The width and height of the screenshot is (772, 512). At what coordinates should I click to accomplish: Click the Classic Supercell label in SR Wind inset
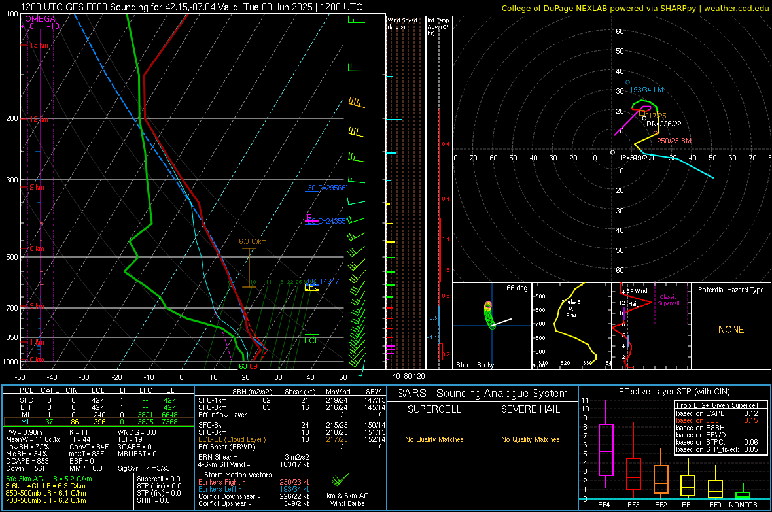tap(668, 300)
